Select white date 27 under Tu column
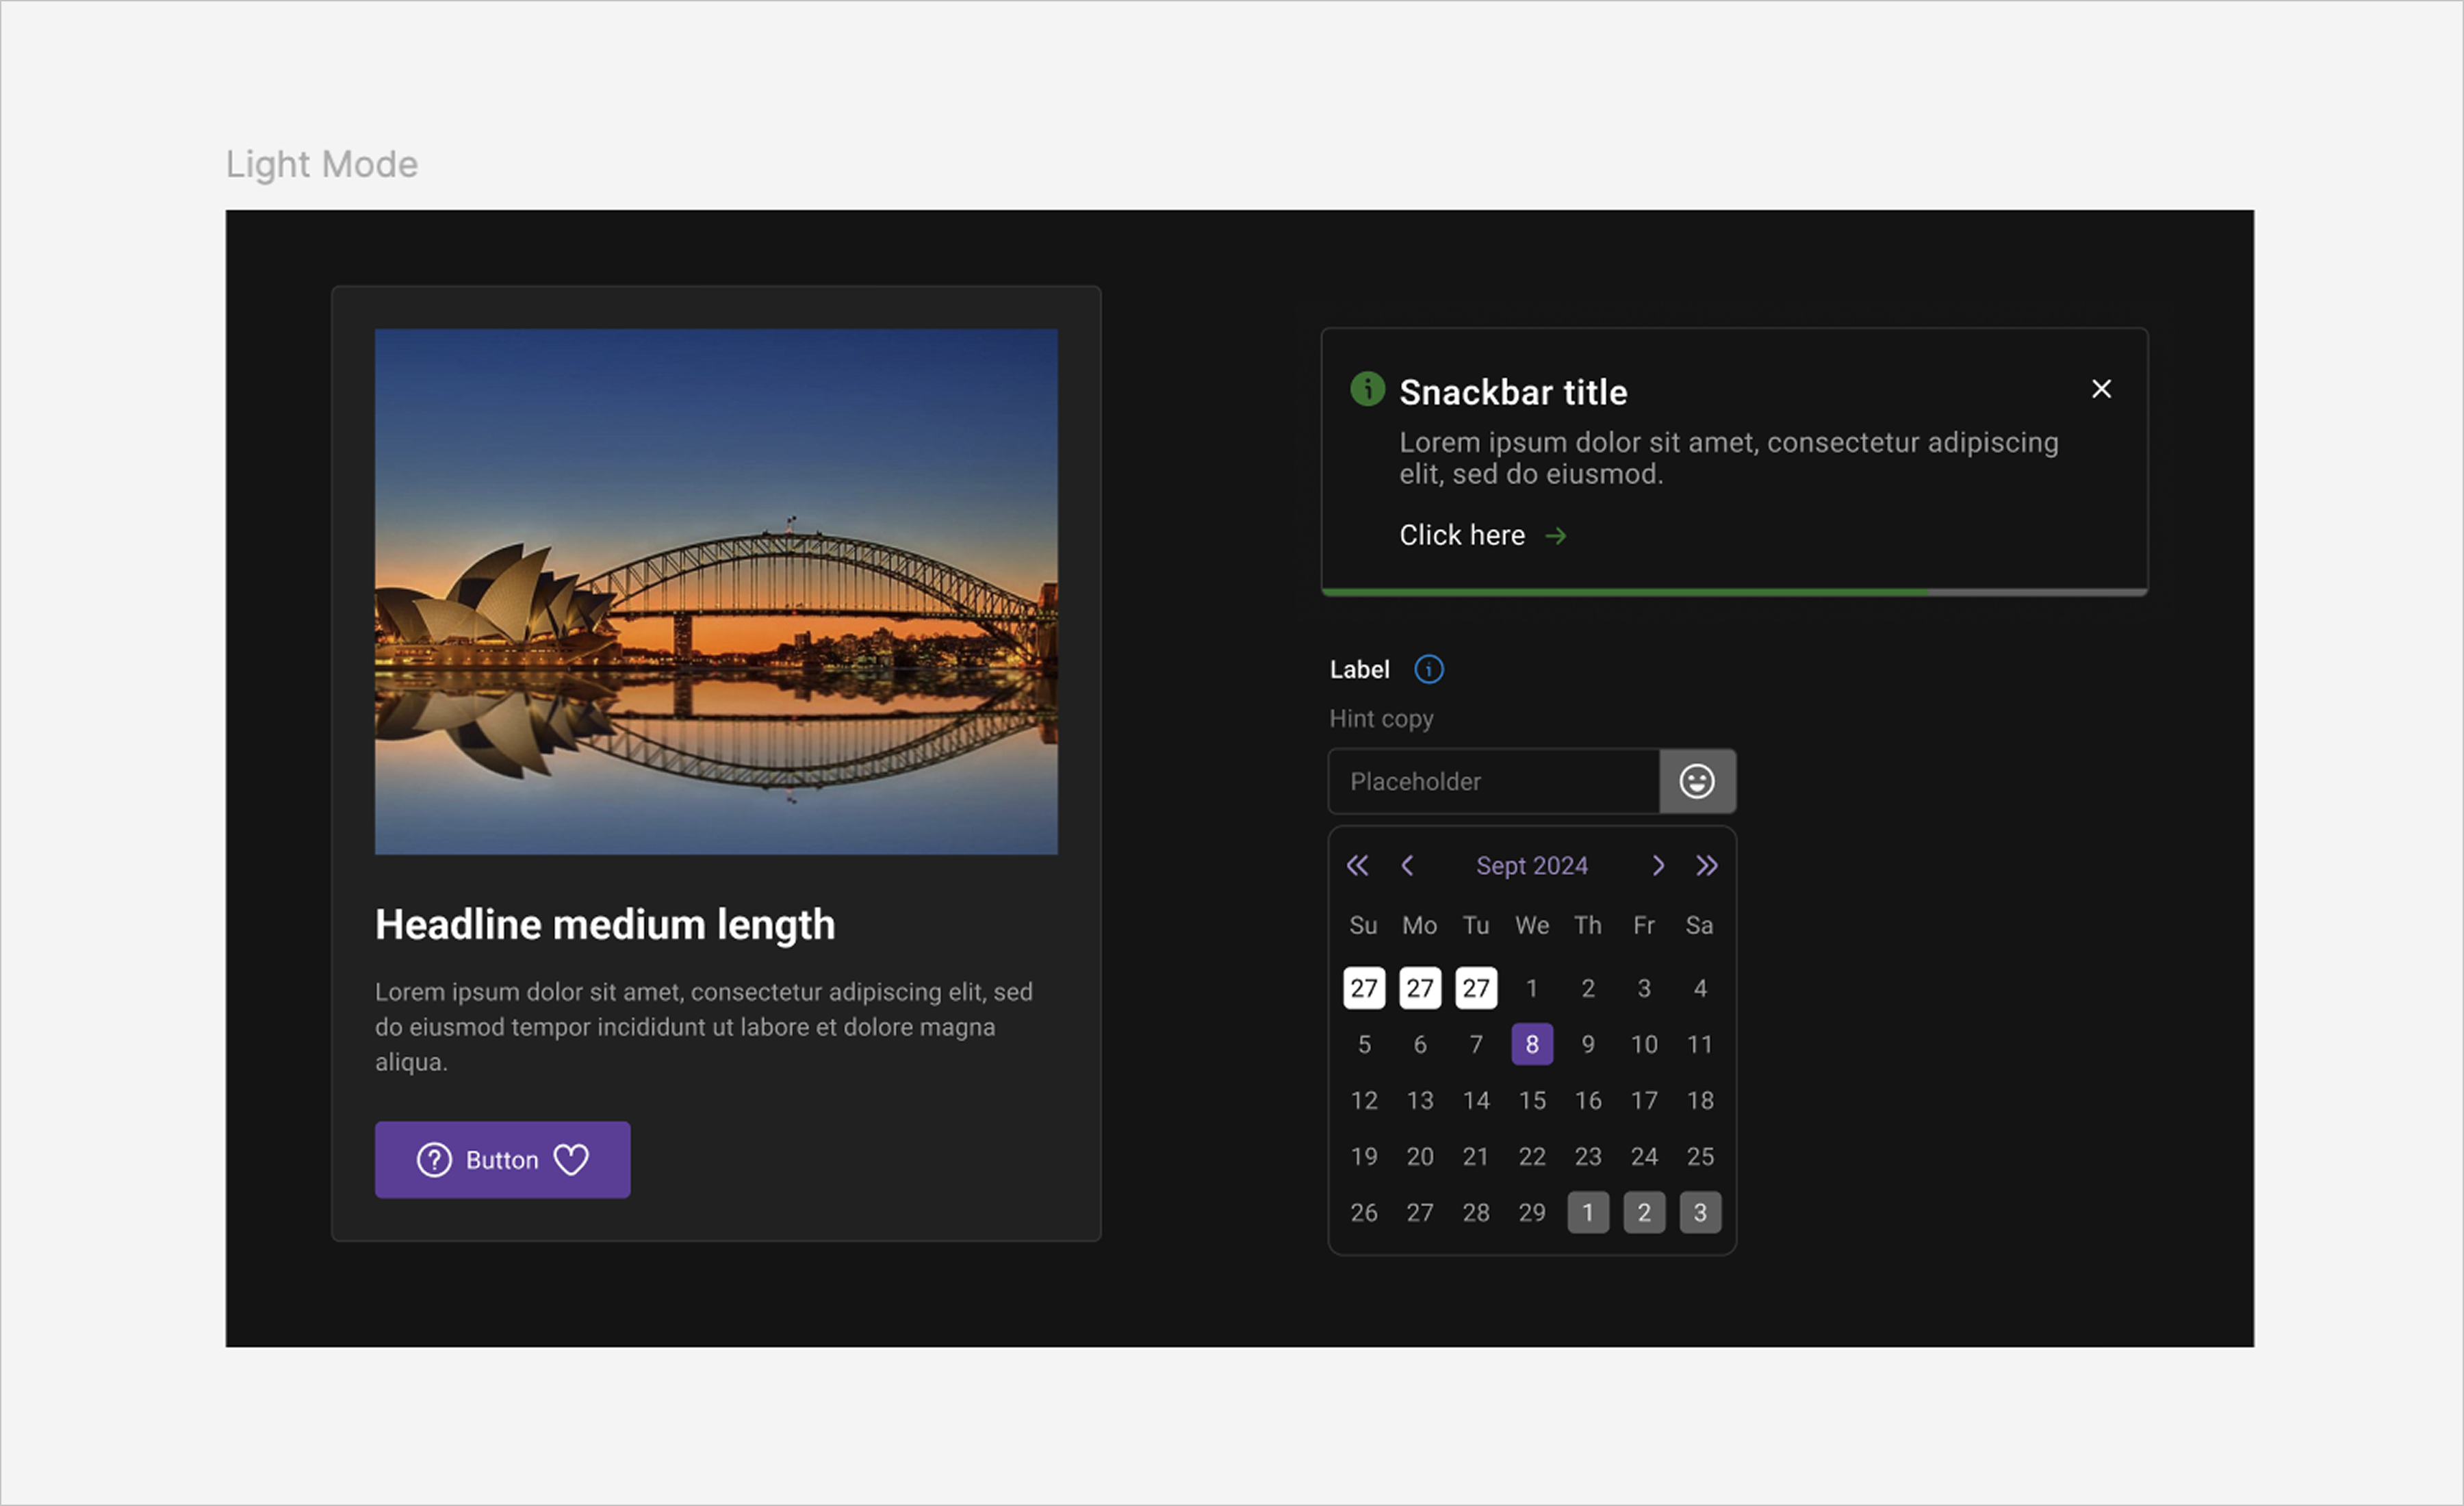This screenshot has height=1506, width=2464. (1476, 988)
